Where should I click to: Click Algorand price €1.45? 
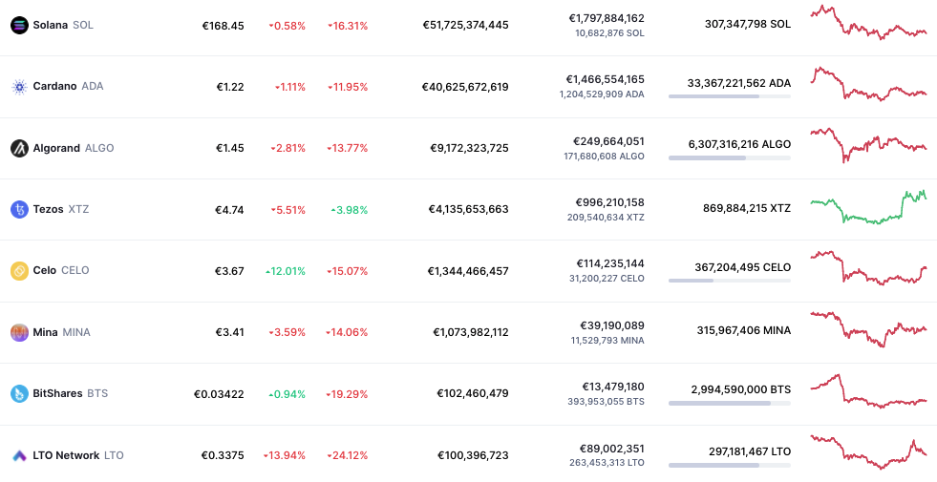click(230, 148)
